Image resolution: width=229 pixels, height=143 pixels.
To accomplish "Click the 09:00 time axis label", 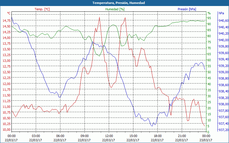I will click(84, 136).
